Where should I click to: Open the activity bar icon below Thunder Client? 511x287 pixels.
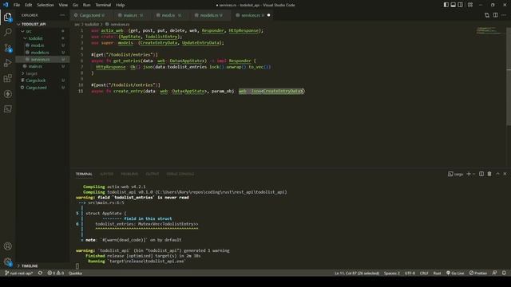(7, 109)
